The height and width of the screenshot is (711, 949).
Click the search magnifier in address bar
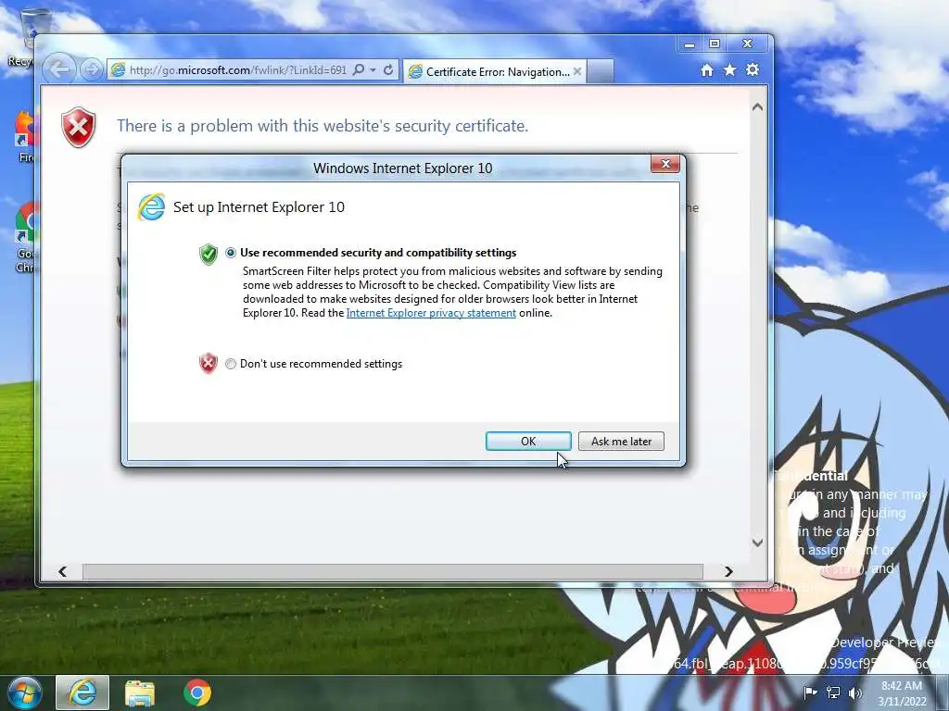coord(359,70)
